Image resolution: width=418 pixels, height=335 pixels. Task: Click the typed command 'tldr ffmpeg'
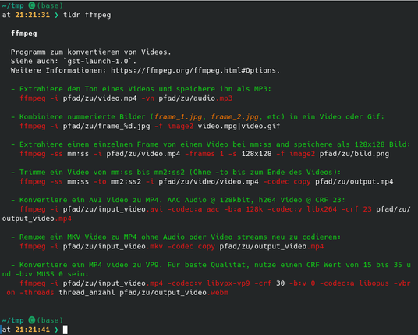point(87,15)
